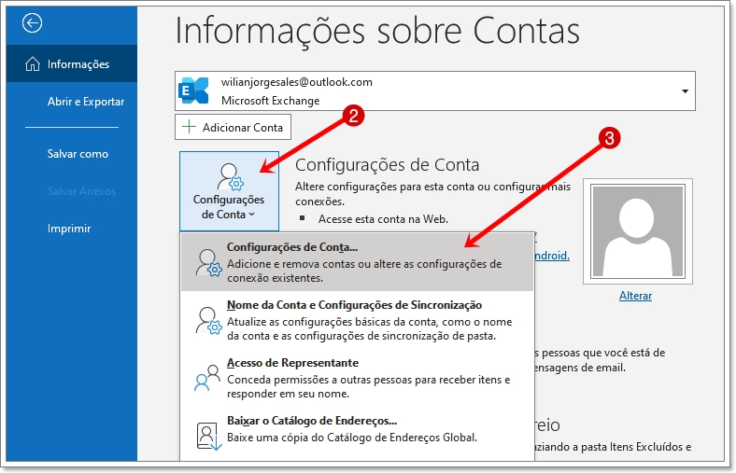736x473 pixels.
Task: Open the Informações tab in sidebar
Action: tap(72, 63)
